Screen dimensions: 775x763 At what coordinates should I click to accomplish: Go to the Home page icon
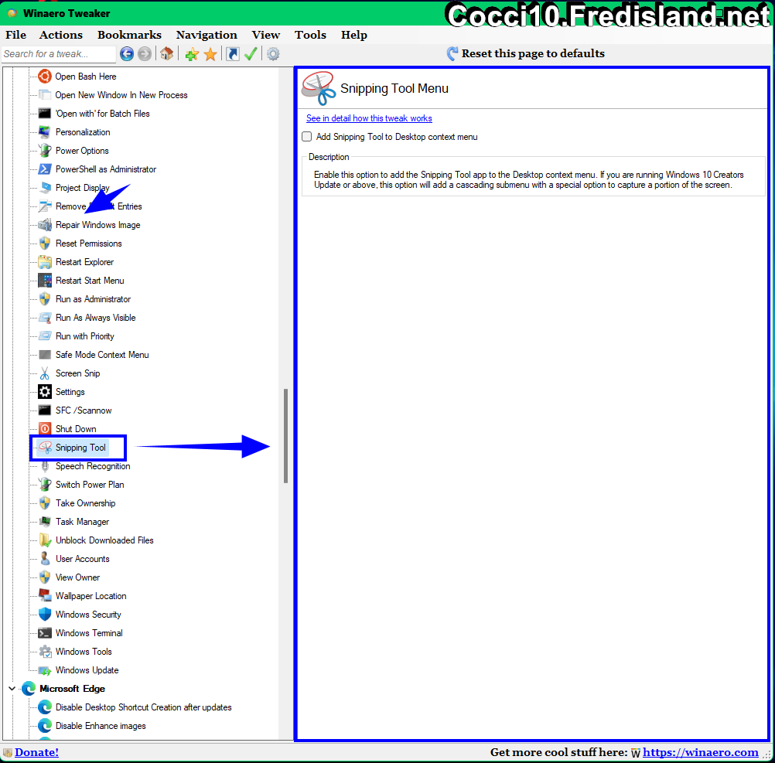point(166,54)
